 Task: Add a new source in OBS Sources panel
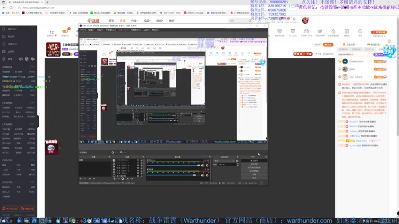click(x=114, y=179)
